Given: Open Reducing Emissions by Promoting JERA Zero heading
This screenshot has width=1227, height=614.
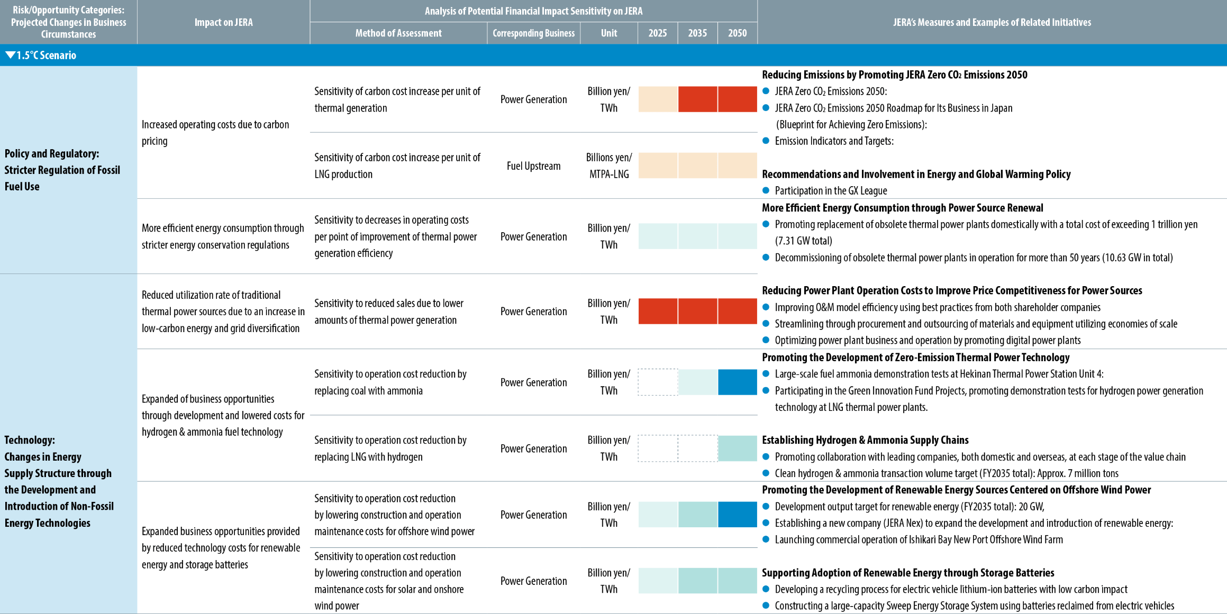Looking at the screenshot, I should click(x=894, y=75).
